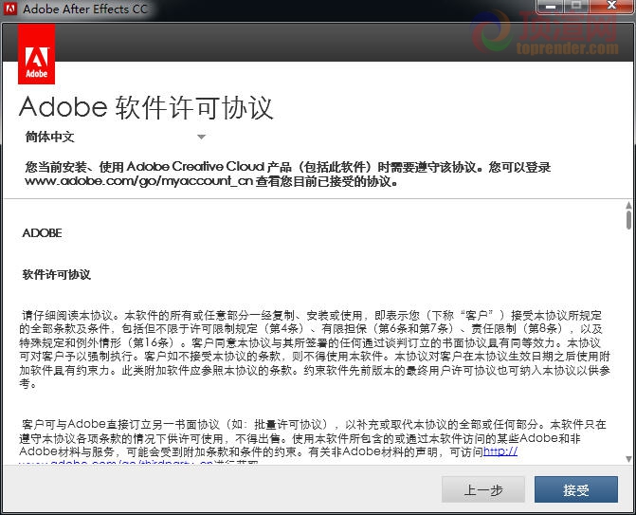The width and height of the screenshot is (636, 515).
Task: Click paragraph starting 客户可与Adobe直接订立
Action: click(x=313, y=442)
